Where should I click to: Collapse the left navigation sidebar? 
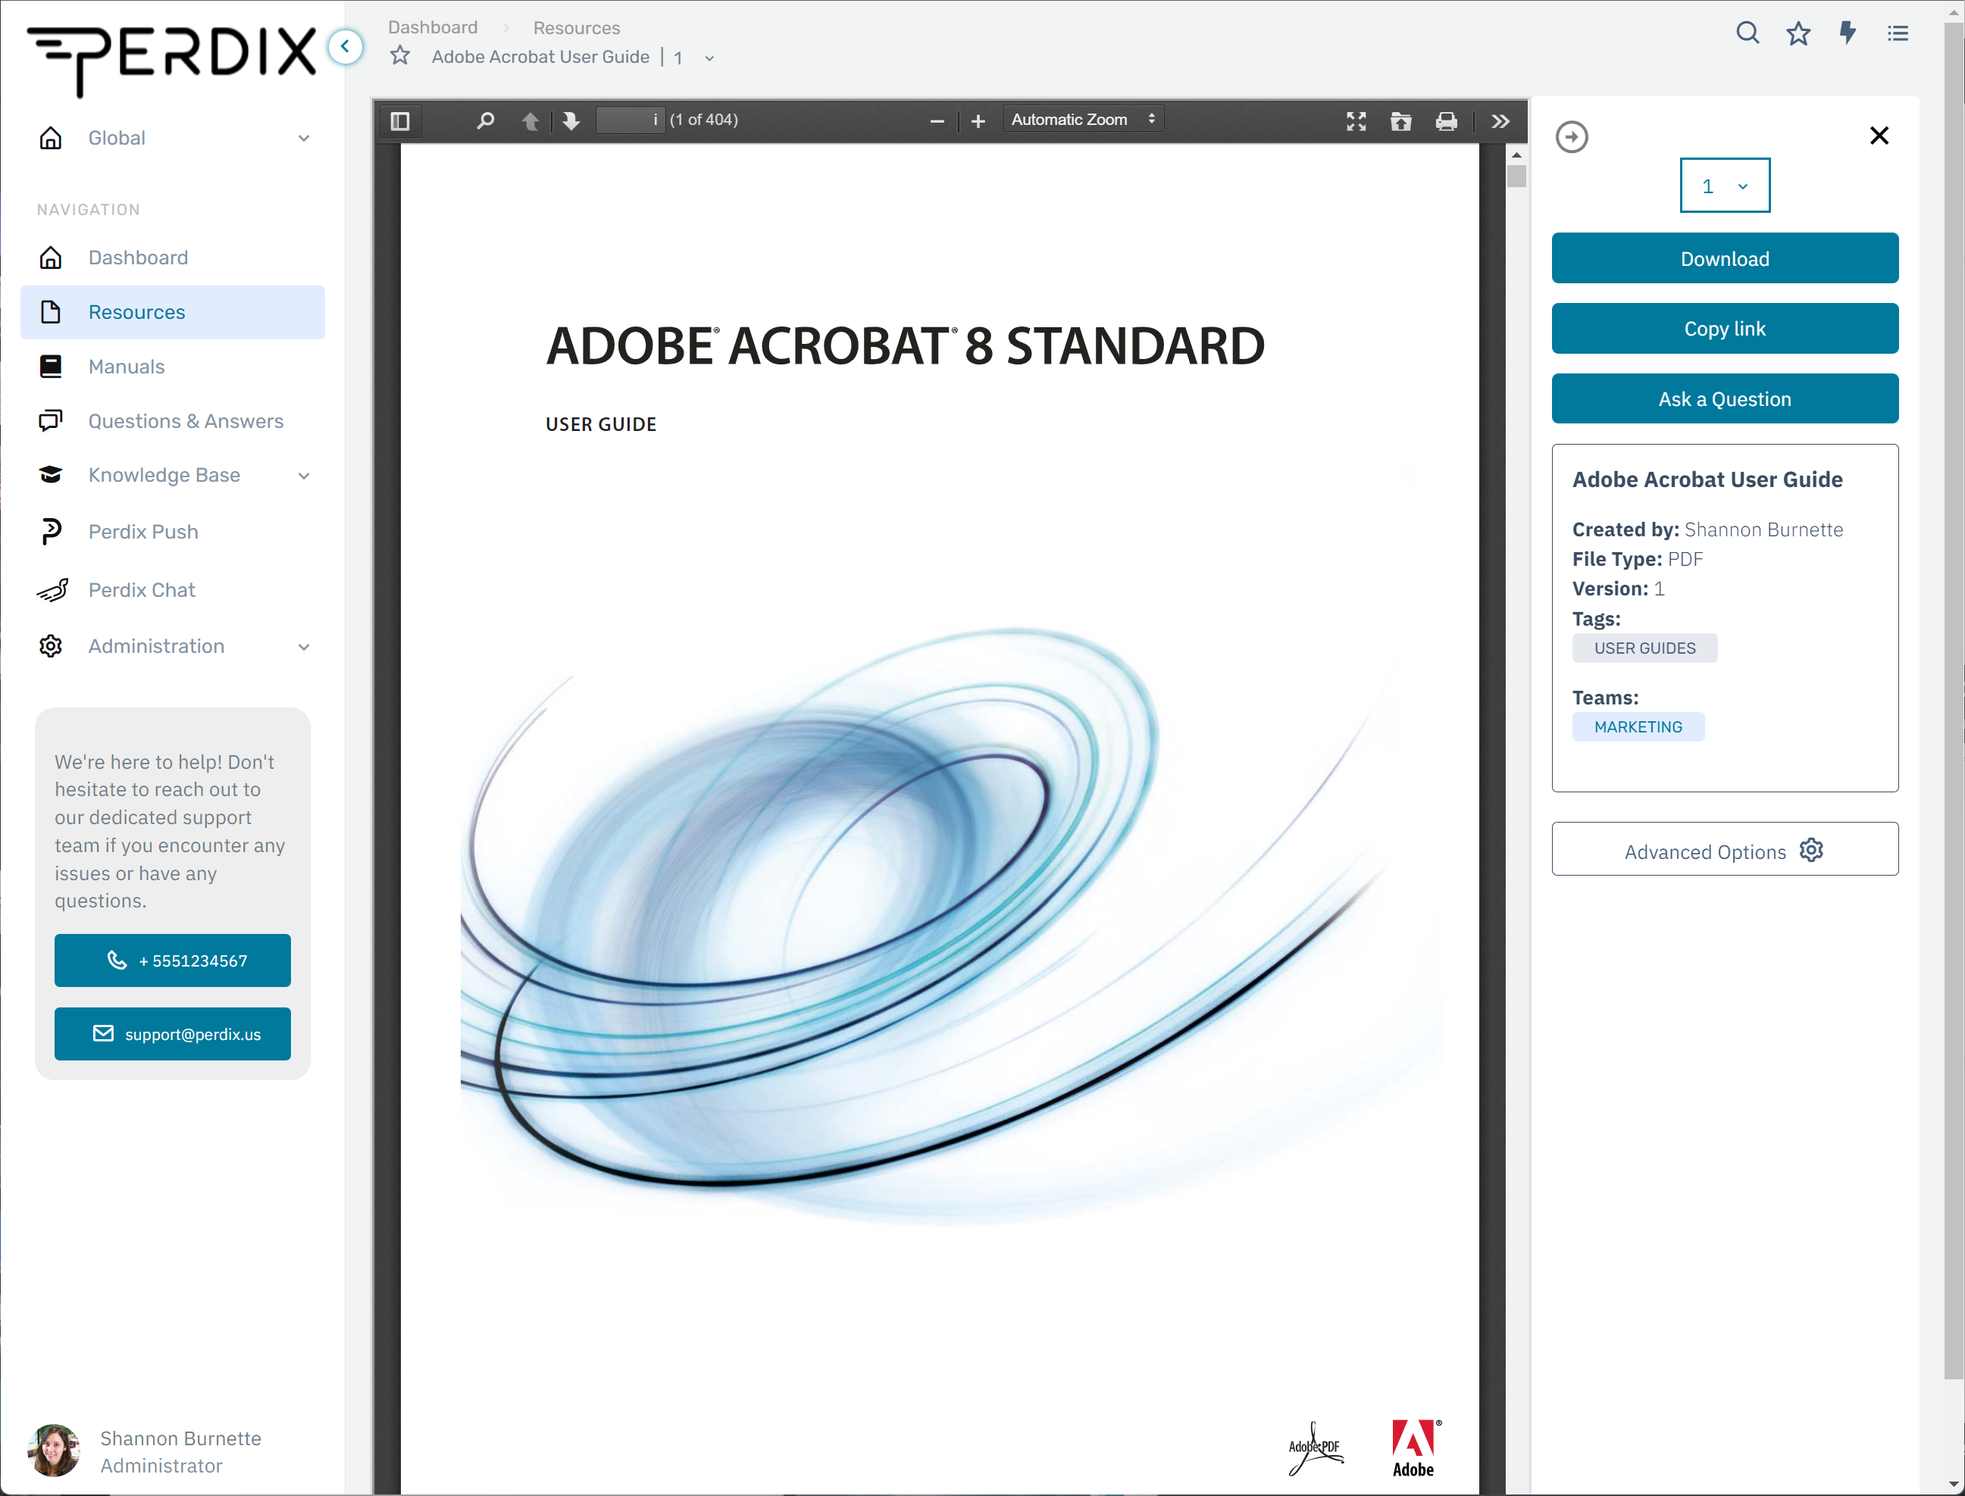pos(345,46)
